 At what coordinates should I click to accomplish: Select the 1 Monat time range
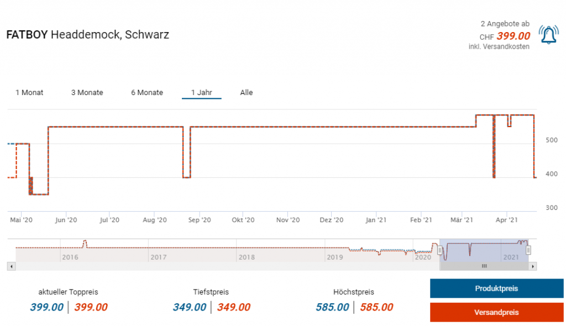tap(29, 92)
